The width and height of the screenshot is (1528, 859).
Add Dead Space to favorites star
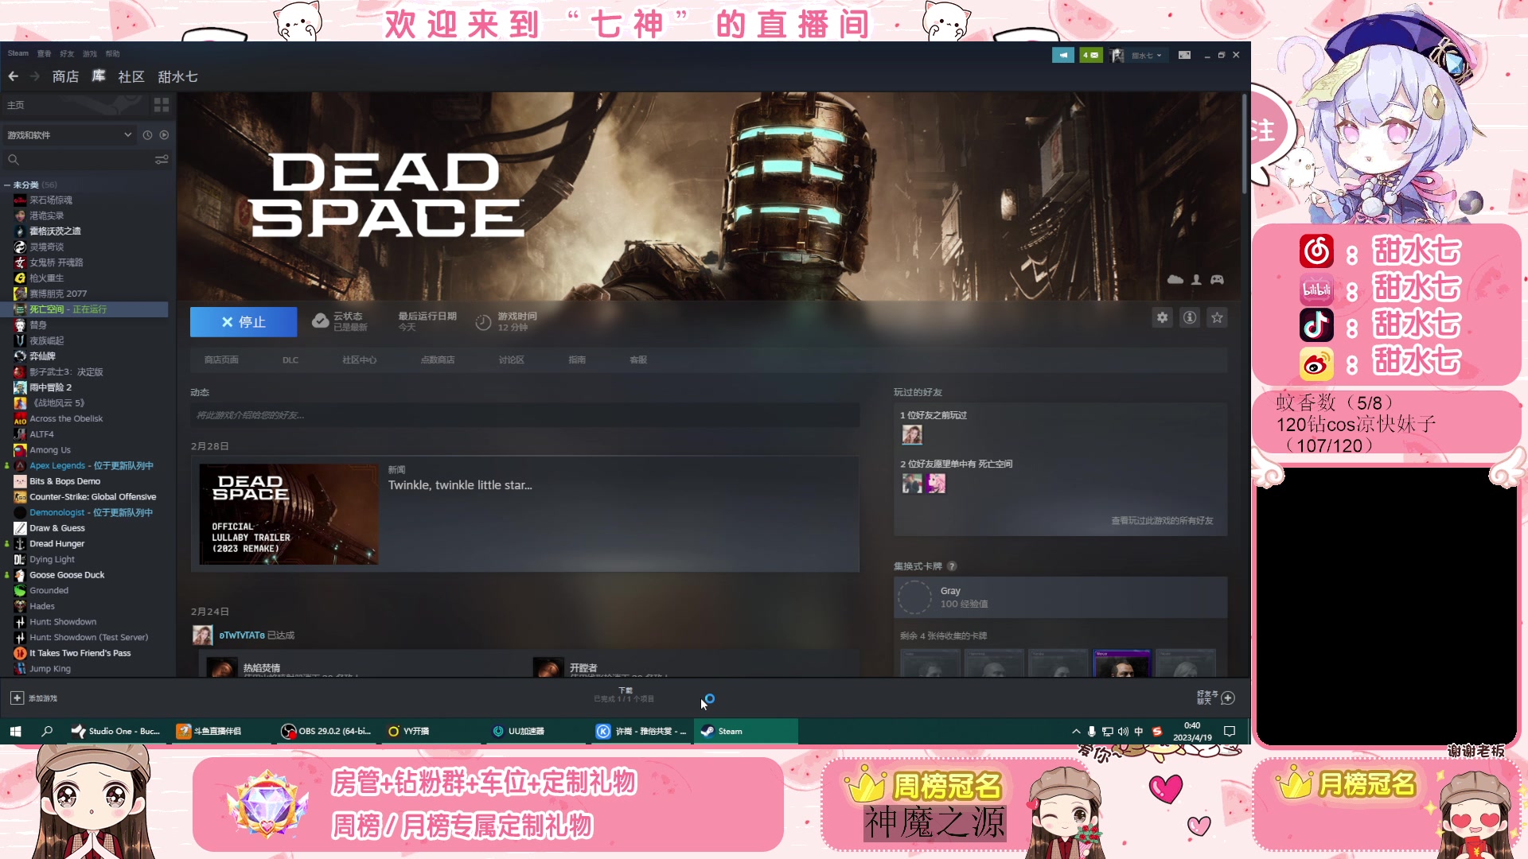pos(1217,317)
